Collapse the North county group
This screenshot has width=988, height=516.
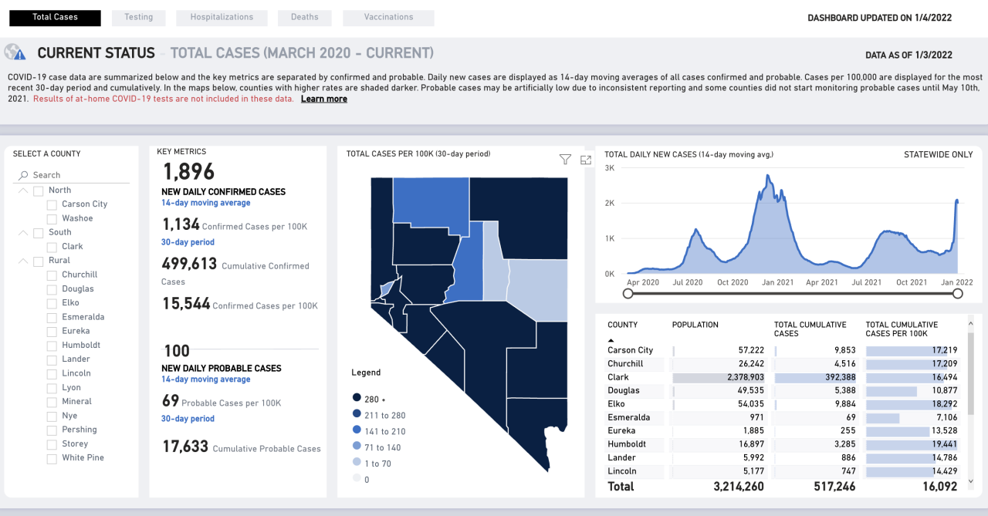[22, 190]
